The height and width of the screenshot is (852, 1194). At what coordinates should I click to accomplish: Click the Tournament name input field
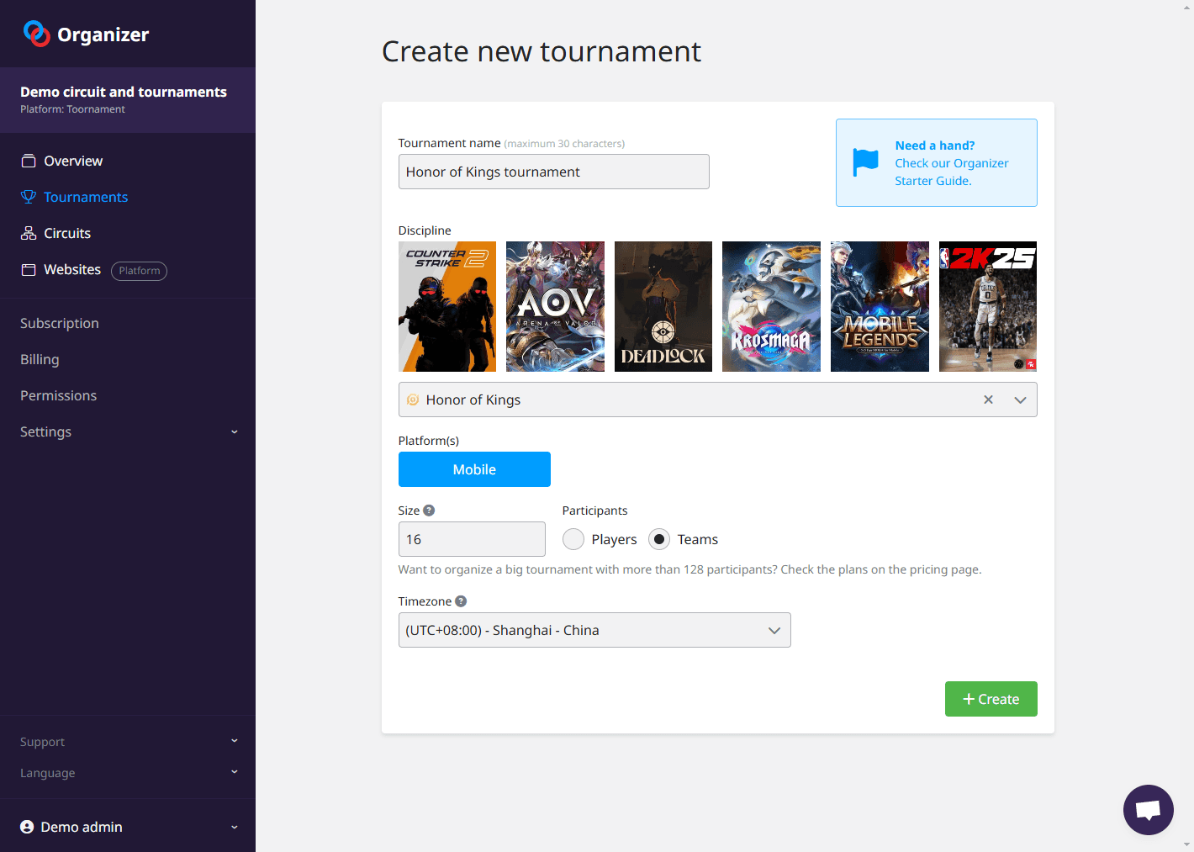pos(553,172)
